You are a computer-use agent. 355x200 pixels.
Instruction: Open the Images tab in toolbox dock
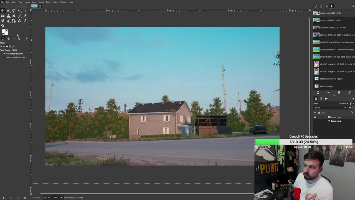(19, 39)
